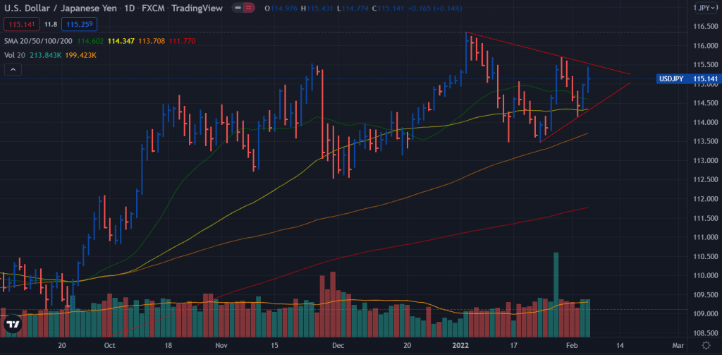Click the 112.000 price scale label
722x355 pixels.
(x=705, y=199)
